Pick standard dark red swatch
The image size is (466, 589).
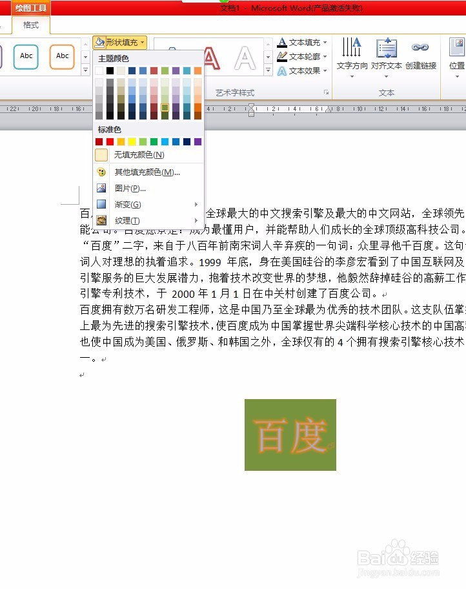[99, 141]
